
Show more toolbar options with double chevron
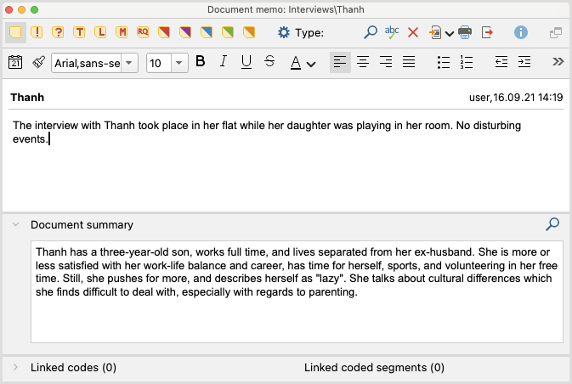coord(558,62)
